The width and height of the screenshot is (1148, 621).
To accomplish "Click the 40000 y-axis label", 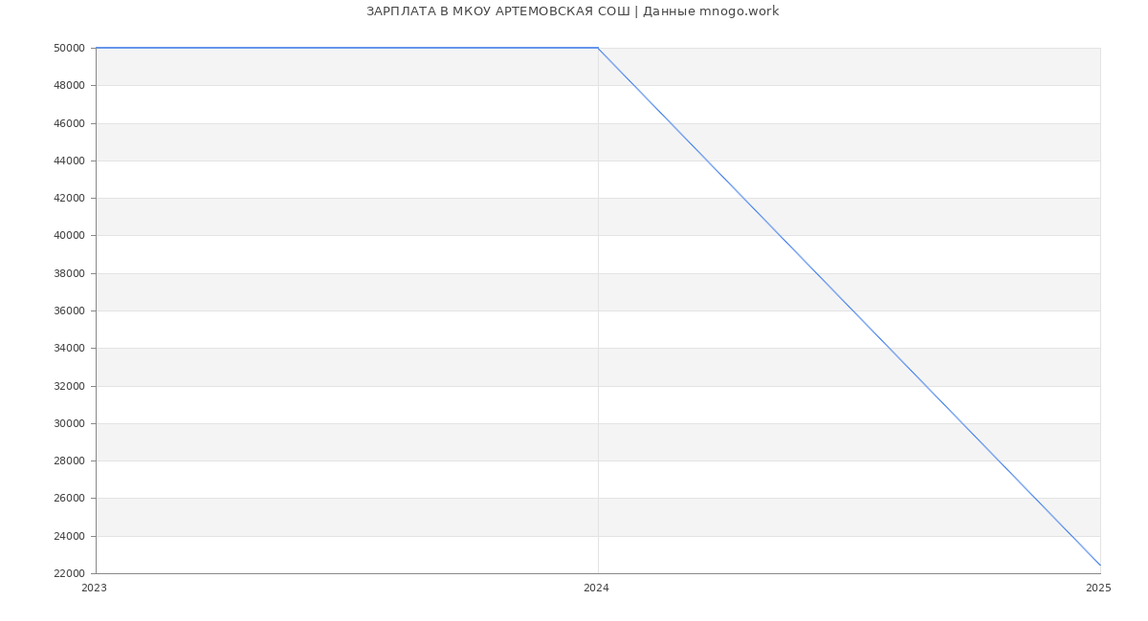I will click(x=70, y=236).
